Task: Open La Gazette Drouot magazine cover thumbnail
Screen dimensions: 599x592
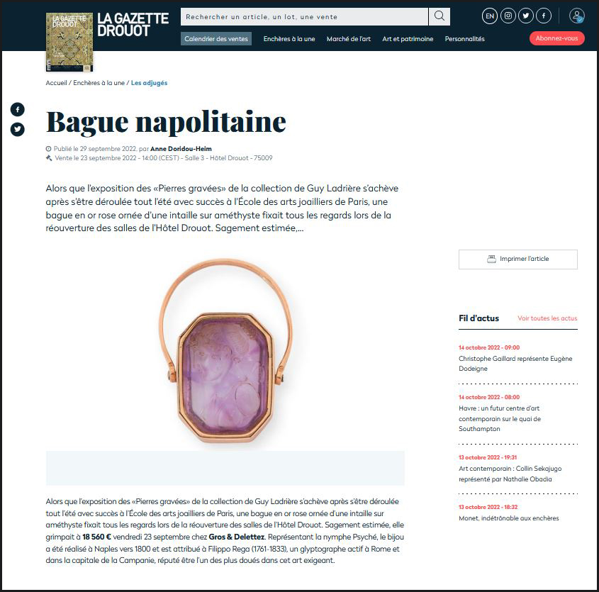Action: (x=69, y=42)
